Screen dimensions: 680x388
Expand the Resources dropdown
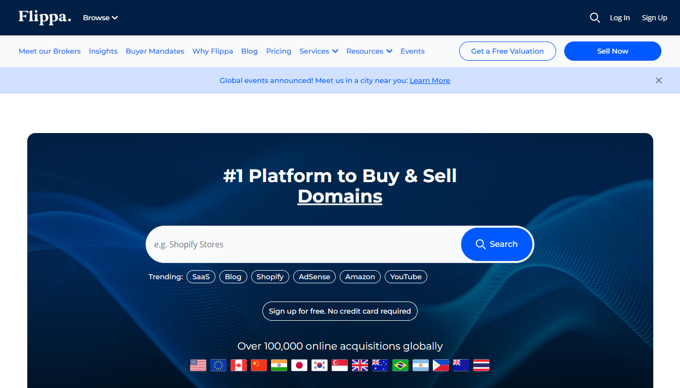[369, 51]
